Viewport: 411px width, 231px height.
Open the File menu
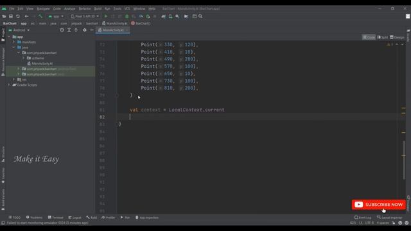12,8
